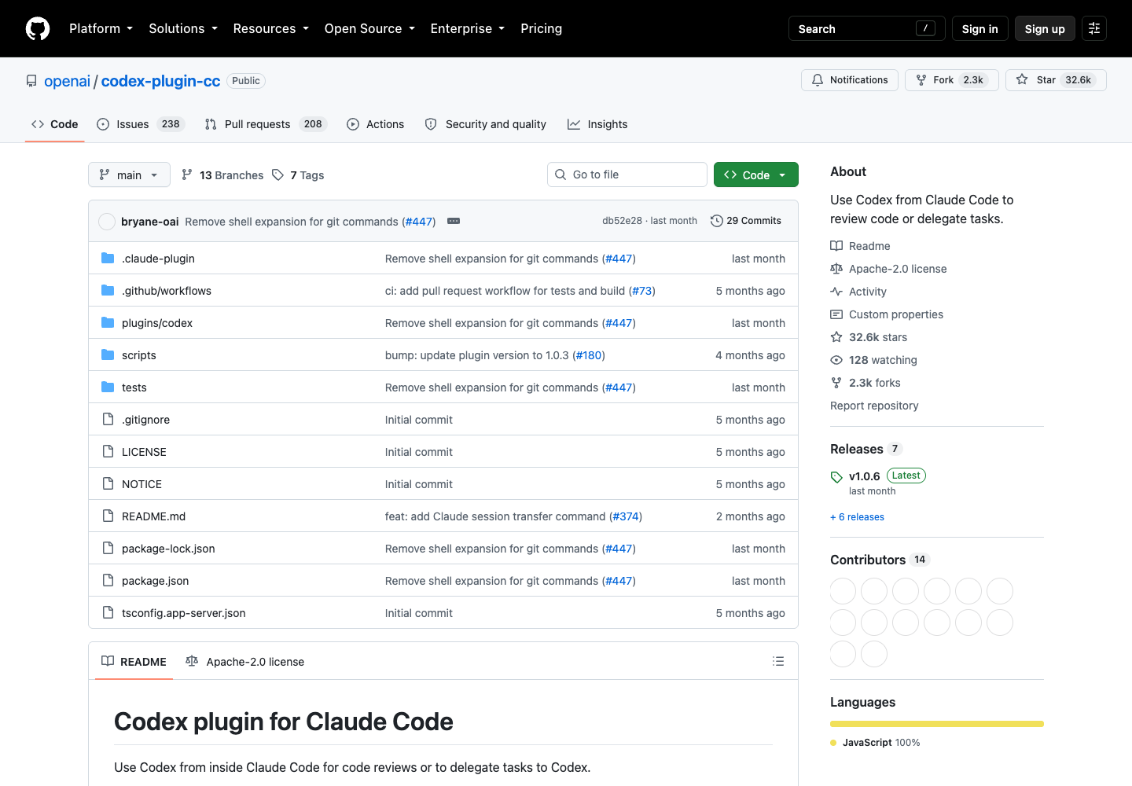The height and width of the screenshot is (786, 1132).
Task: Switch to the Pull requests tab
Action: (265, 124)
